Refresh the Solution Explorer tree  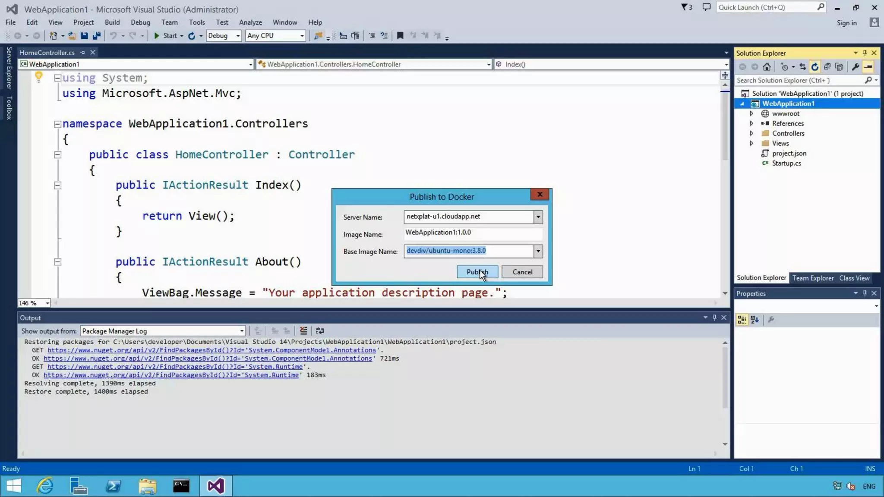(815, 67)
